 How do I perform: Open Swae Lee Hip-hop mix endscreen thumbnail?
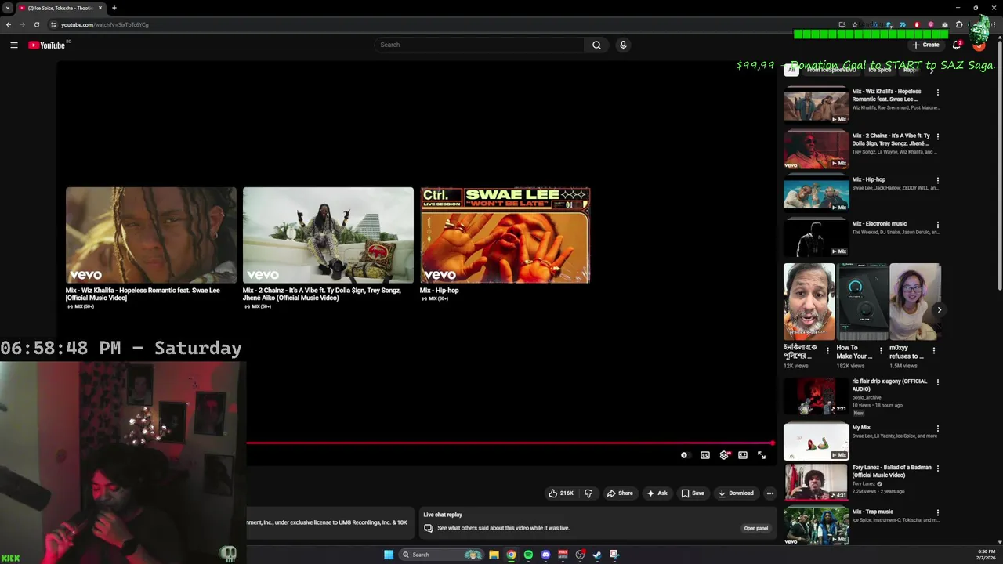tap(505, 235)
